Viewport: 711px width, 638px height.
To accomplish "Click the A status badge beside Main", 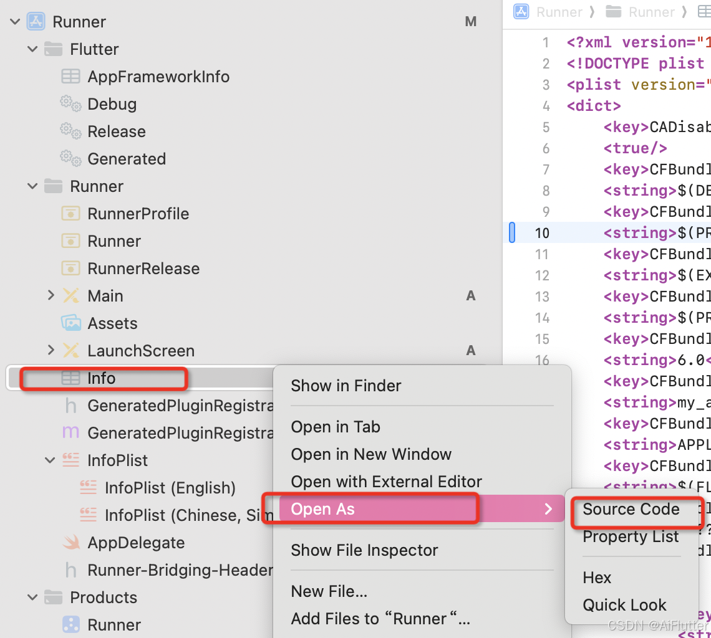I will point(471,295).
